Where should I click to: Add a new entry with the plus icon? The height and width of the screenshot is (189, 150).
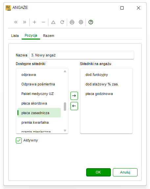(x=35, y=22)
